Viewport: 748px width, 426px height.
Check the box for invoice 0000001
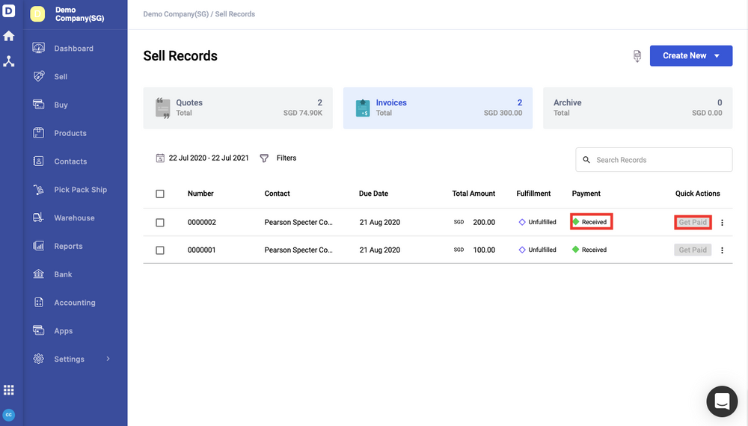[160, 250]
